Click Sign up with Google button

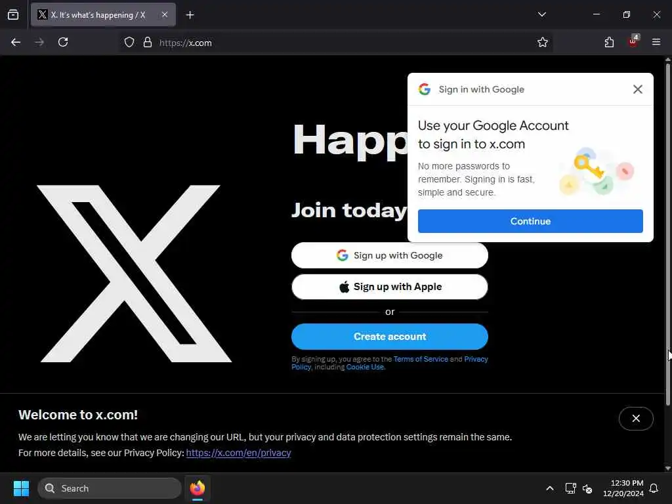pyautogui.click(x=390, y=255)
